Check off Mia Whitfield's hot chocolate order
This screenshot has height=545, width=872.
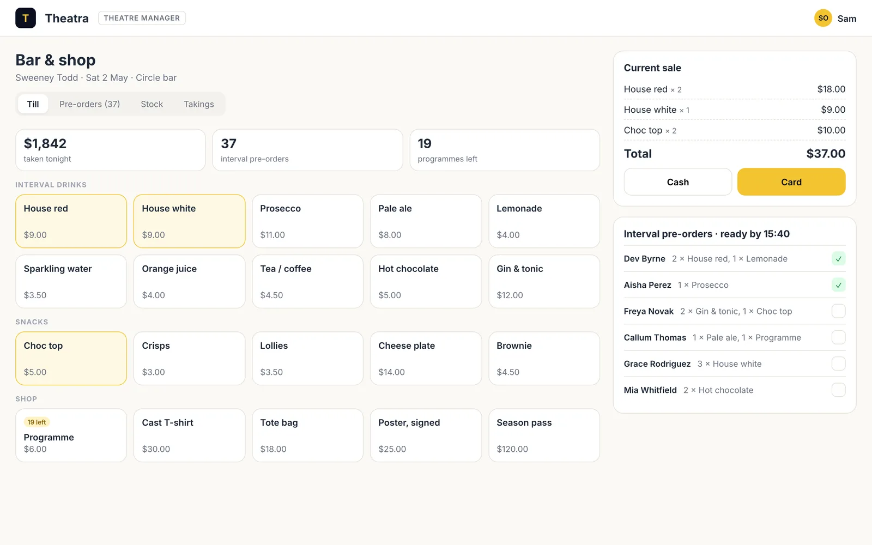838,390
